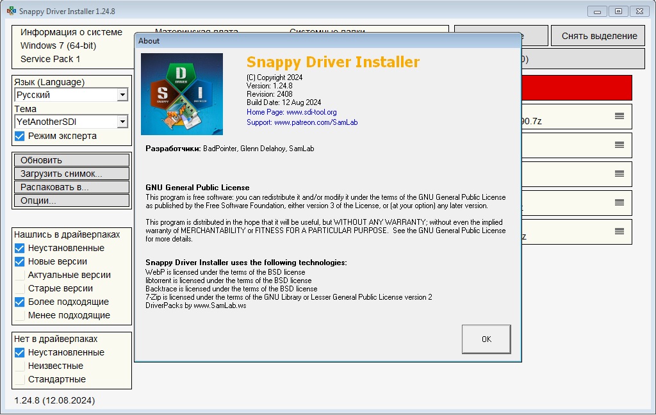The height and width of the screenshot is (415, 656).
Task: Open hamburger menu on the third driverpack row
Action: click(619, 174)
